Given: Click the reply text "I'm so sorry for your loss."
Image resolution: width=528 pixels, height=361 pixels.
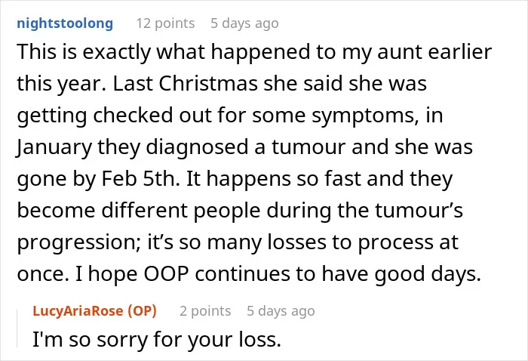Looking at the screenshot, I should [157, 339].
